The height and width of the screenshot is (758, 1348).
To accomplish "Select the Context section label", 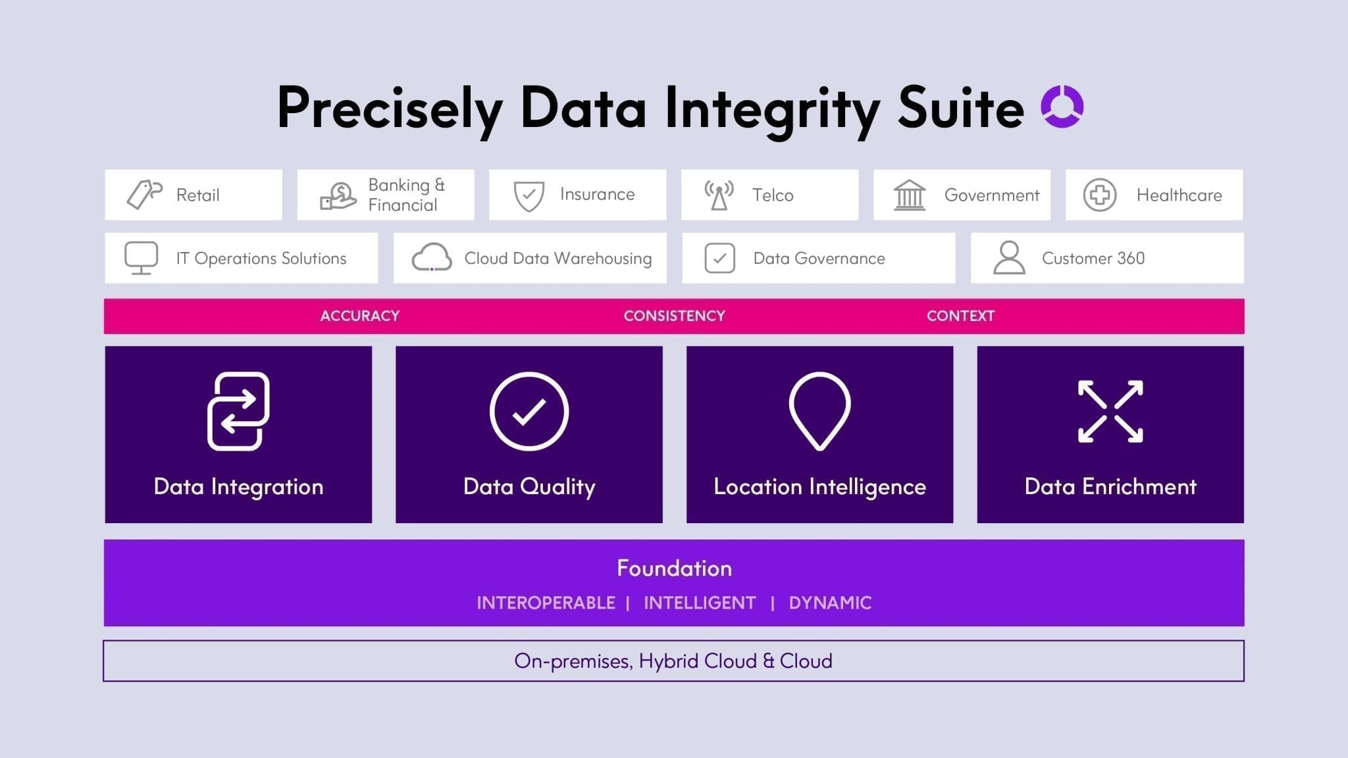I will pos(960,316).
